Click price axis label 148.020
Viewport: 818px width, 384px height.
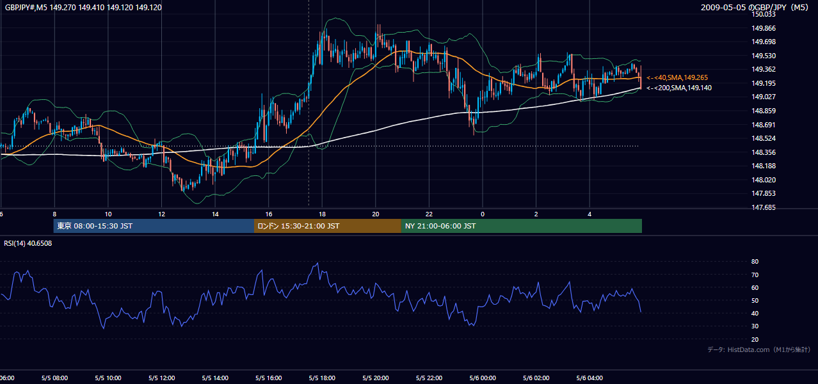pos(764,180)
